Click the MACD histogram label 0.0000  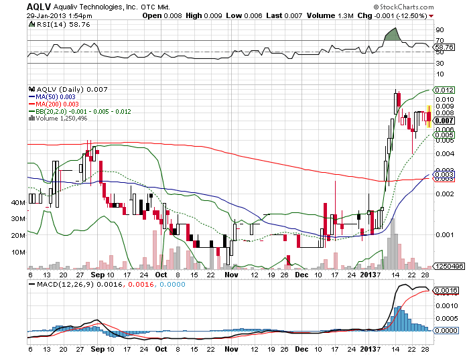pyautogui.click(x=446, y=330)
